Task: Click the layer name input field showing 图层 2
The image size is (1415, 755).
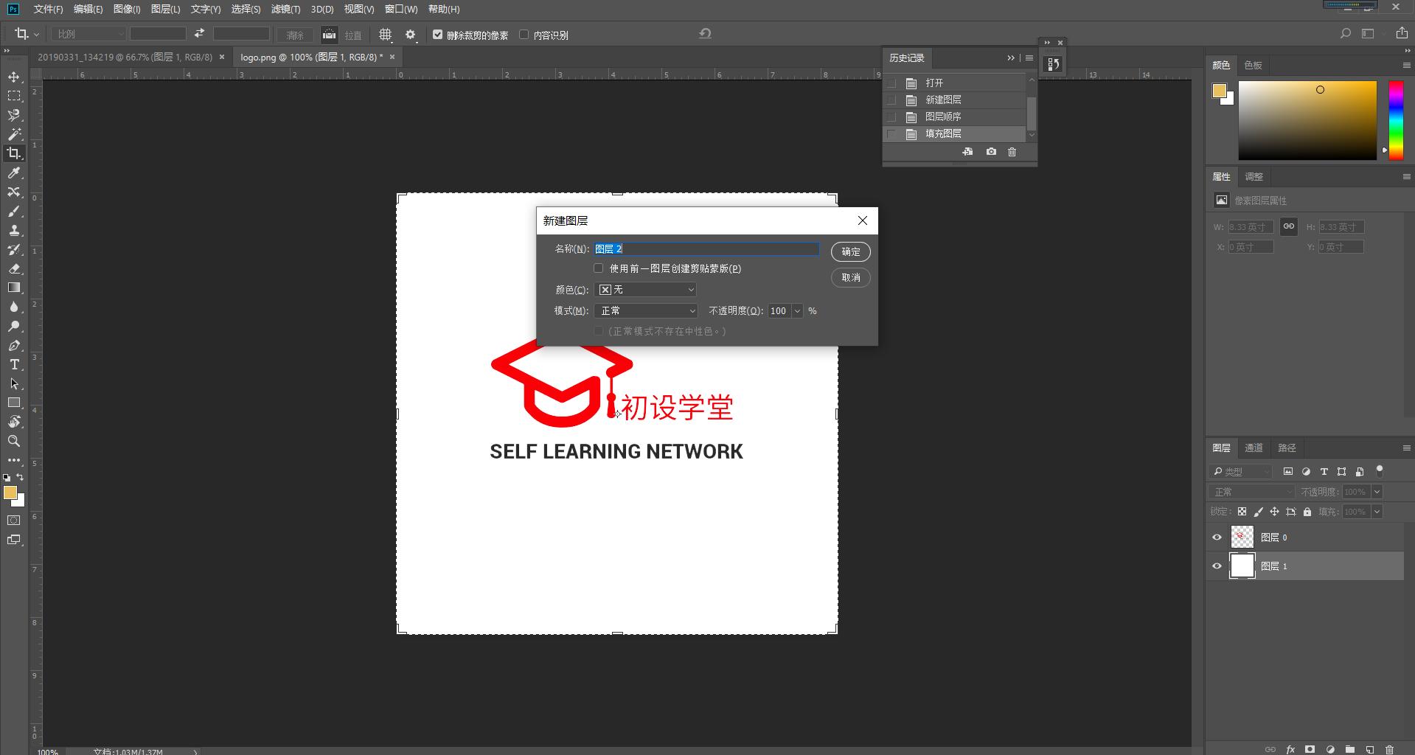Action: point(704,248)
